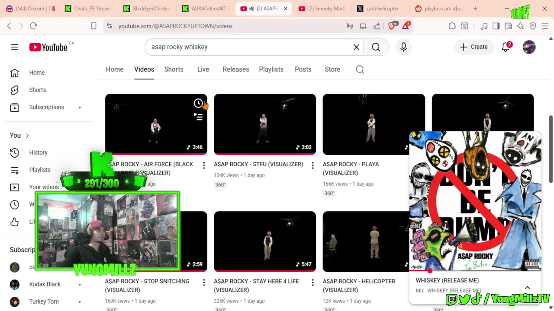Open STOP SNITCHING video title
The image size is (554, 311).
point(147,286)
